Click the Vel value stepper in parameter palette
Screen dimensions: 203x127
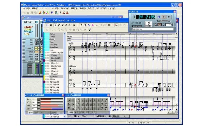[39, 105]
